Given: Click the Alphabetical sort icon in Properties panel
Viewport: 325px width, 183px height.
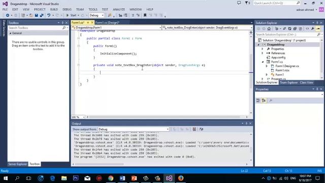Looking at the screenshot, I should click(264, 101).
